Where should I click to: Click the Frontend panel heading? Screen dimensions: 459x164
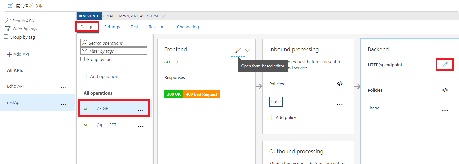pos(176,49)
